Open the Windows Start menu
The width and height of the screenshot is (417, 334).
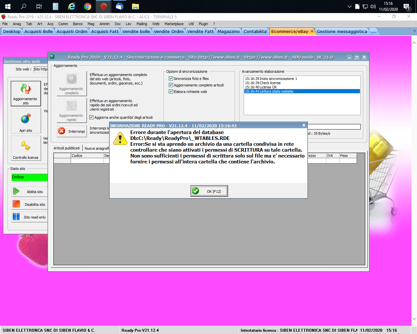[x=8, y=7]
